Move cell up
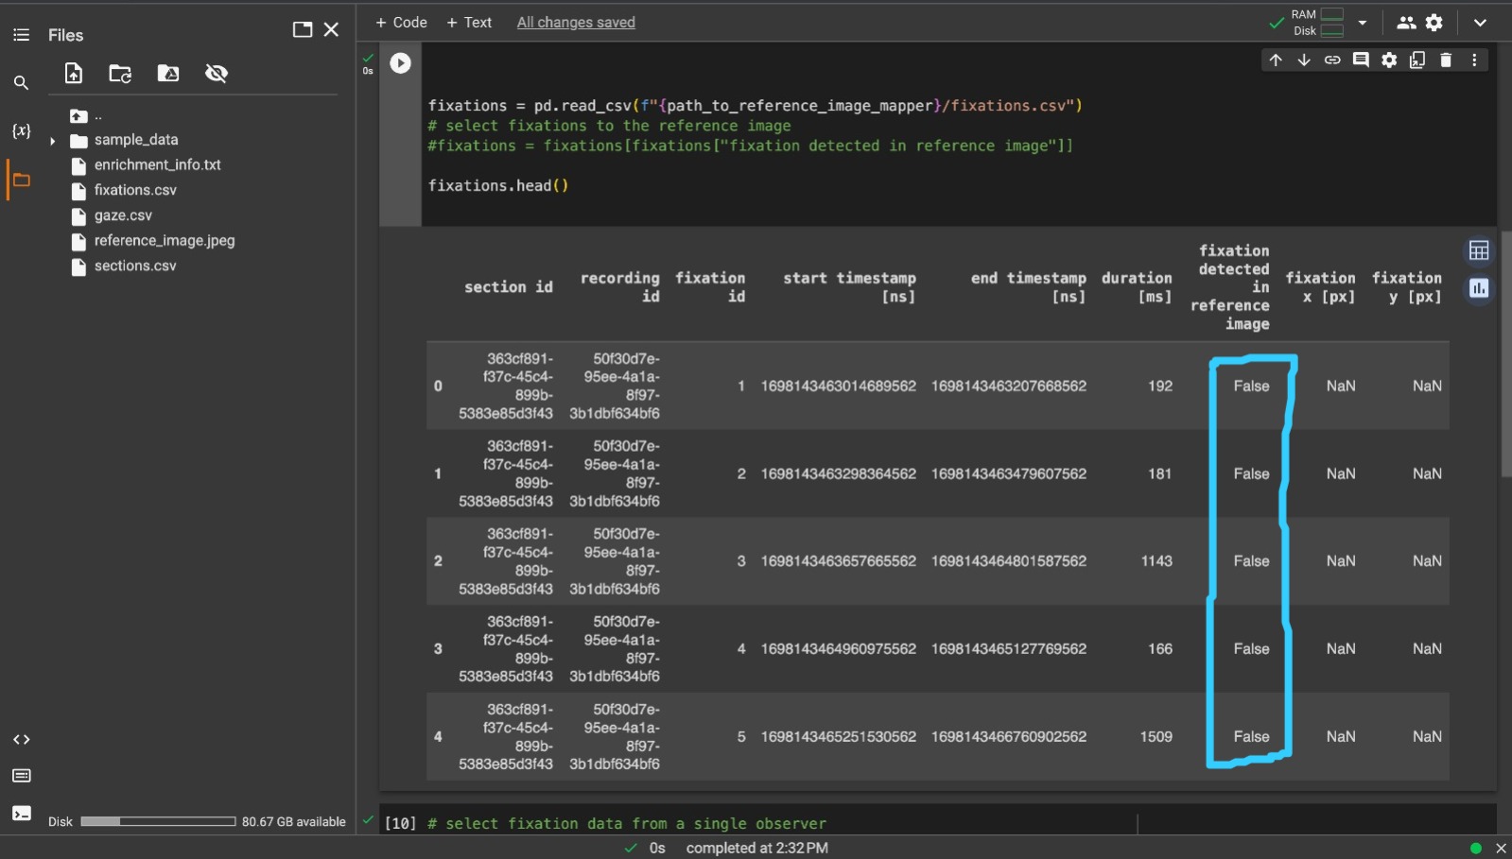The image size is (1512, 859). 1276,60
